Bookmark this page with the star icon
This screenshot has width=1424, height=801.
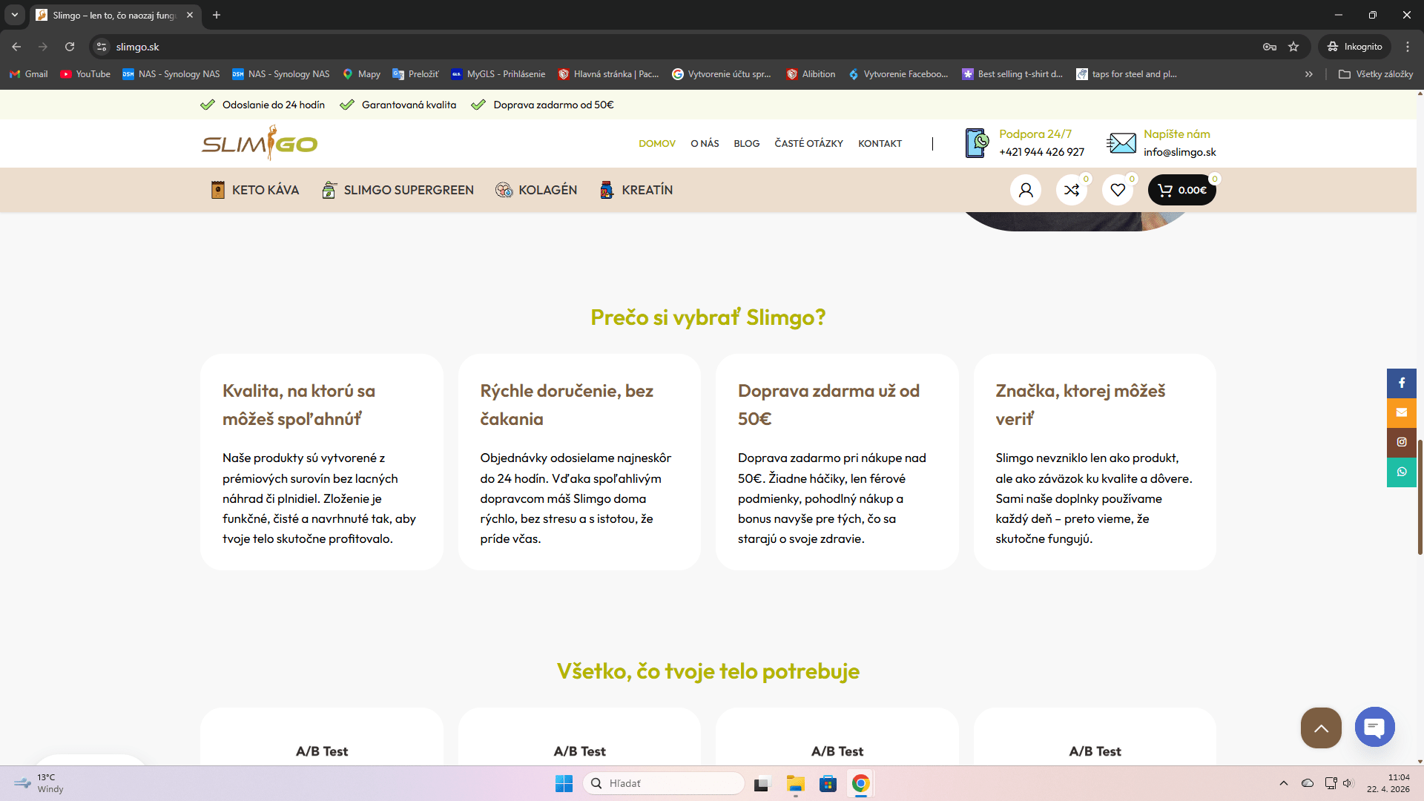pyautogui.click(x=1293, y=47)
